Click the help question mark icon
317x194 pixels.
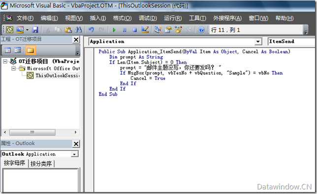coord(201,30)
